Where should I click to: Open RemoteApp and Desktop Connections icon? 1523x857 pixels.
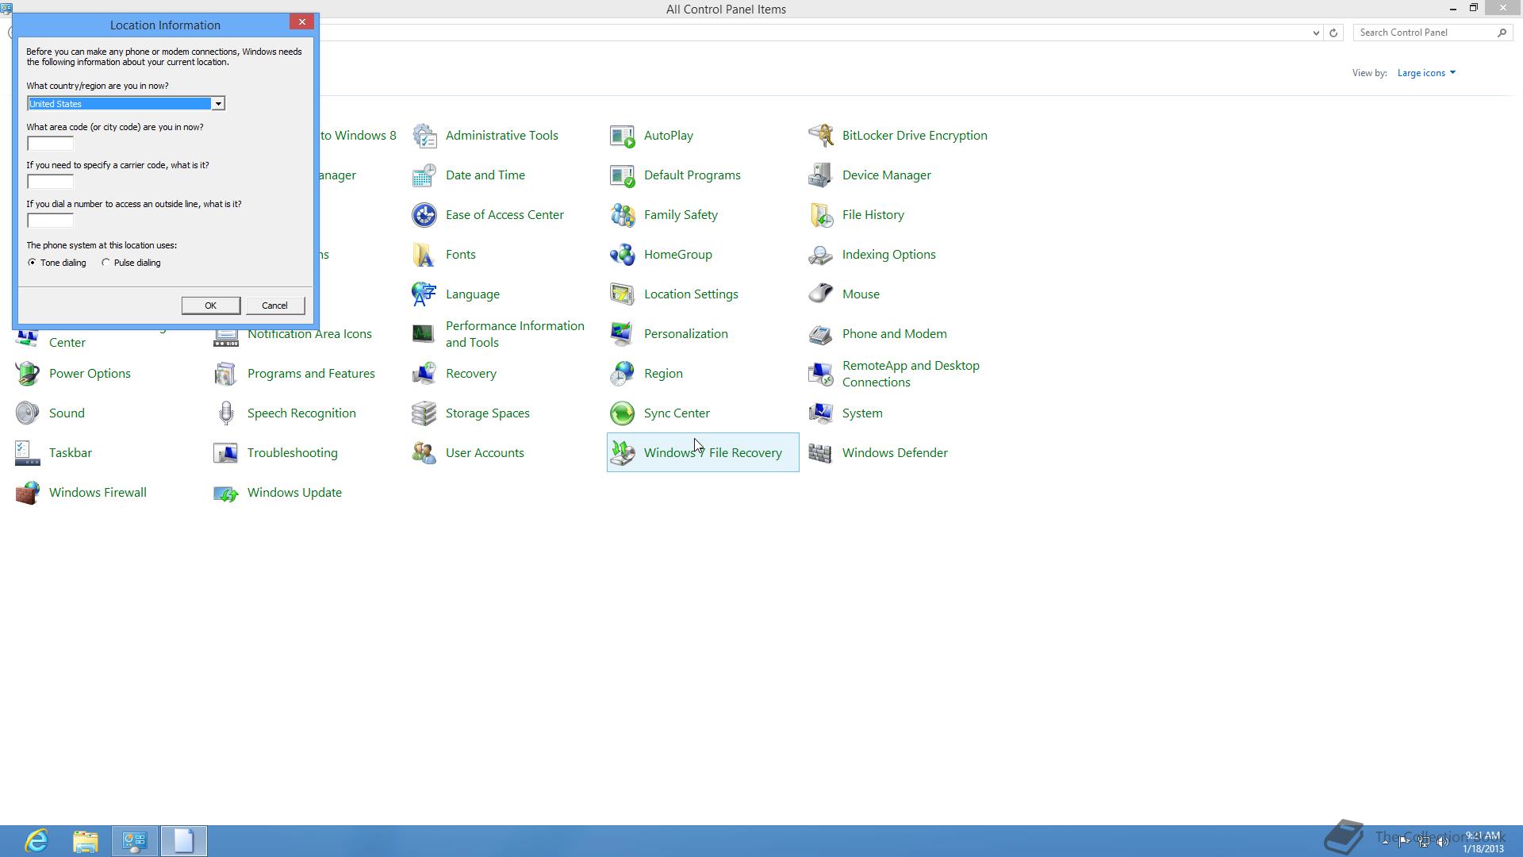821,374
